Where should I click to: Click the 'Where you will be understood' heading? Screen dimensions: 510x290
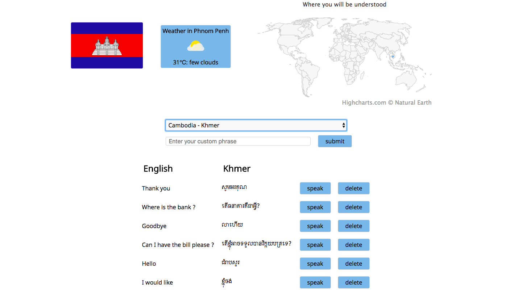(344, 4)
